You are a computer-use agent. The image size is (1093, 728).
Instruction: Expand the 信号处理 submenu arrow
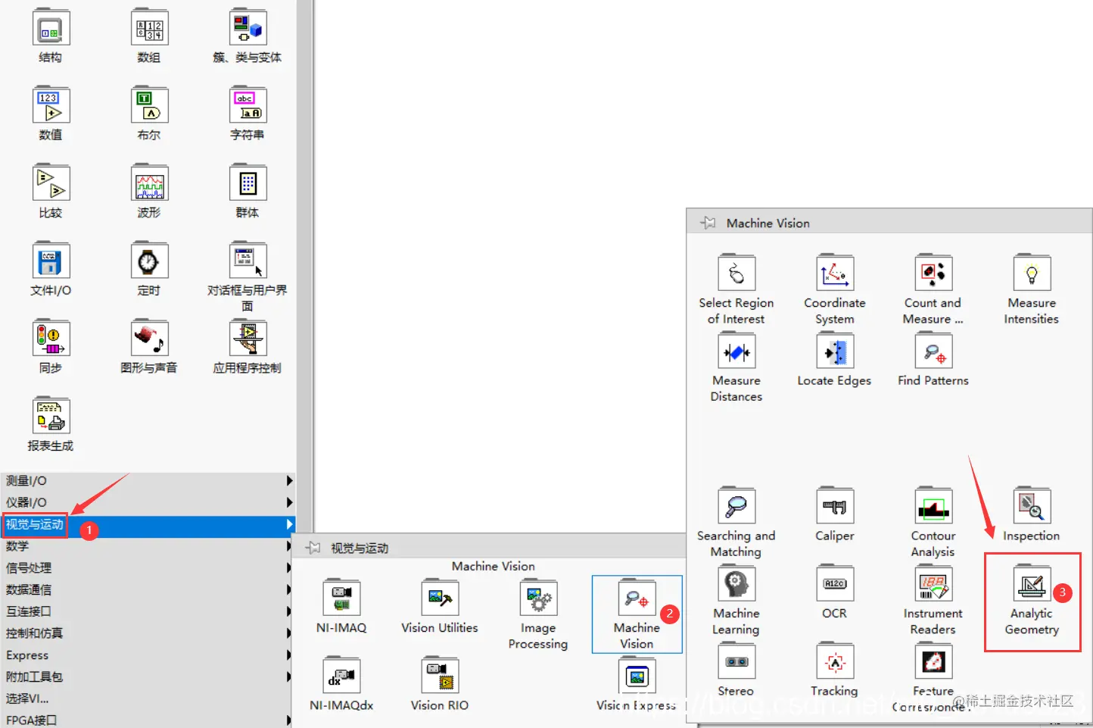pos(289,567)
